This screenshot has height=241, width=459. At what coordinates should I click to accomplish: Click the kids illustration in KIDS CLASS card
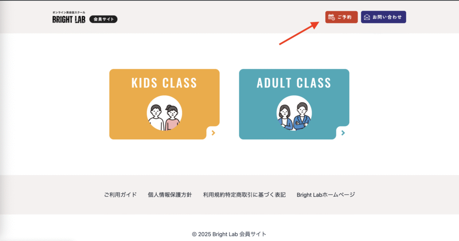164,113
